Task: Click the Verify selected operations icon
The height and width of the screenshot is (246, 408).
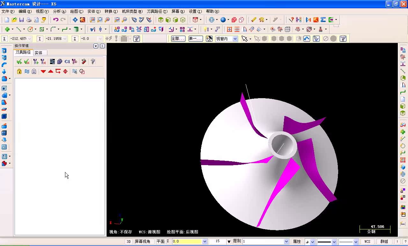Action: [x=60, y=62]
